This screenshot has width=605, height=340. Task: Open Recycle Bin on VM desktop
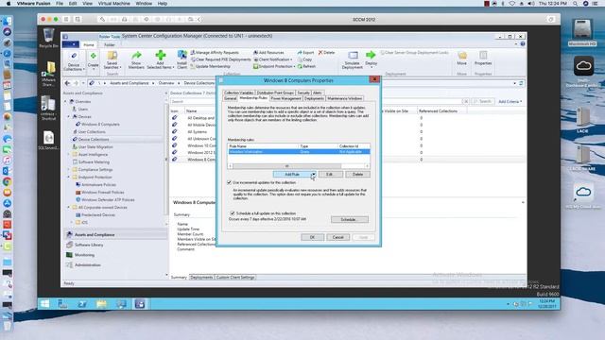48,38
